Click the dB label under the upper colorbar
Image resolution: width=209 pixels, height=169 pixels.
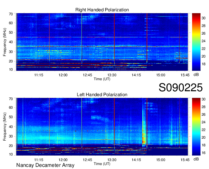(196, 75)
